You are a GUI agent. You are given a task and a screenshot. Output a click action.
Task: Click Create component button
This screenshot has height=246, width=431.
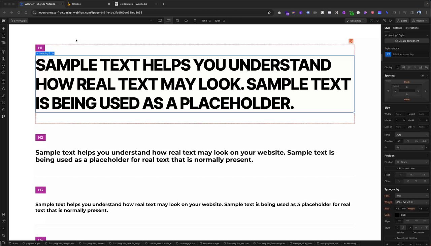coord(407,41)
